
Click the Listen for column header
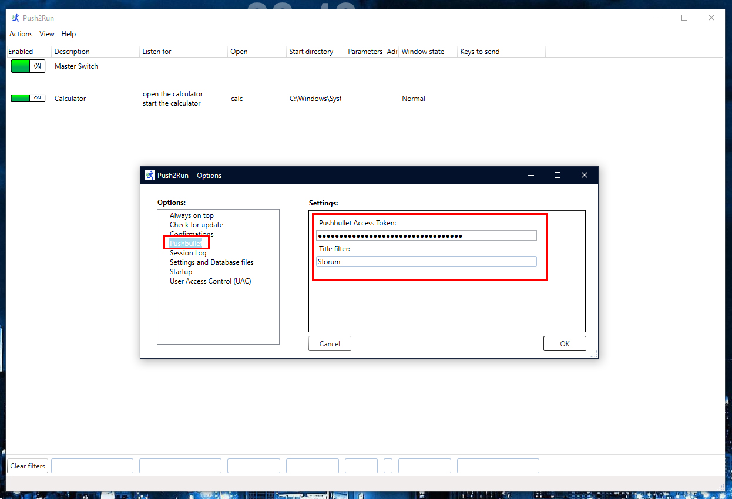[x=184, y=52]
